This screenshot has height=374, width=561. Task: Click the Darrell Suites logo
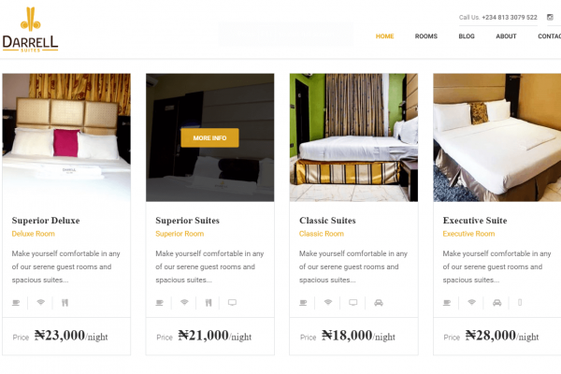click(x=30, y=30)
